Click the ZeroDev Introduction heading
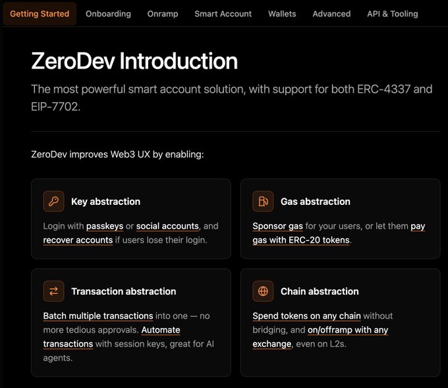This screenshot has height=388, width=448. tap(134, 61)
